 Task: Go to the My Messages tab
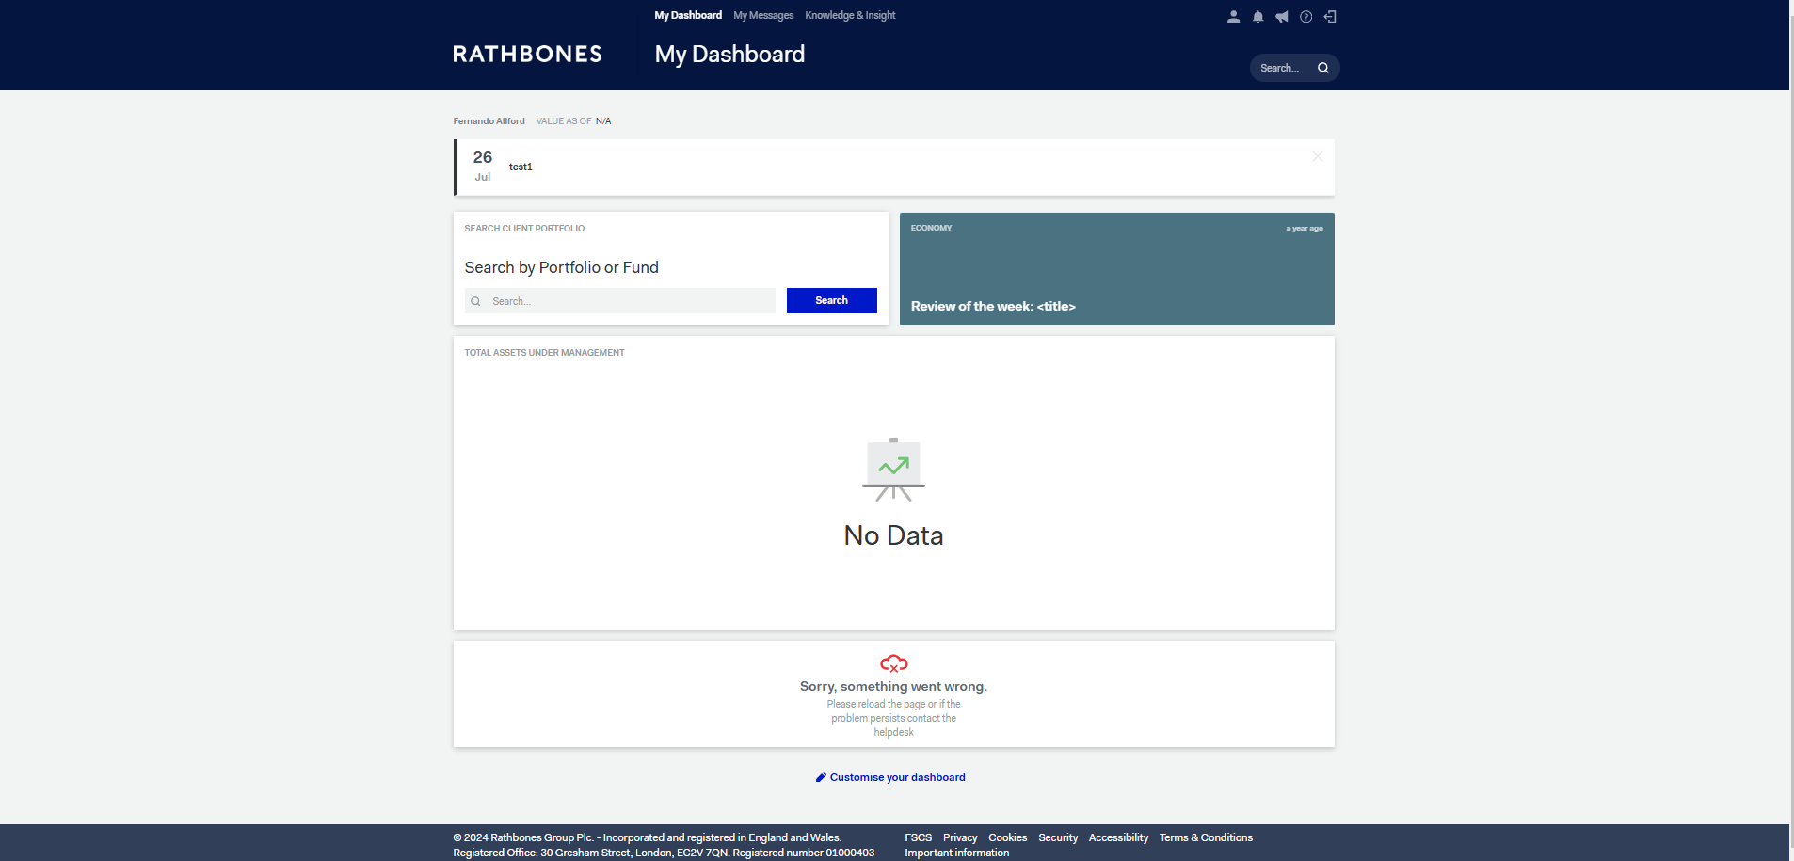pyautogui.click(x=762, y=15)
